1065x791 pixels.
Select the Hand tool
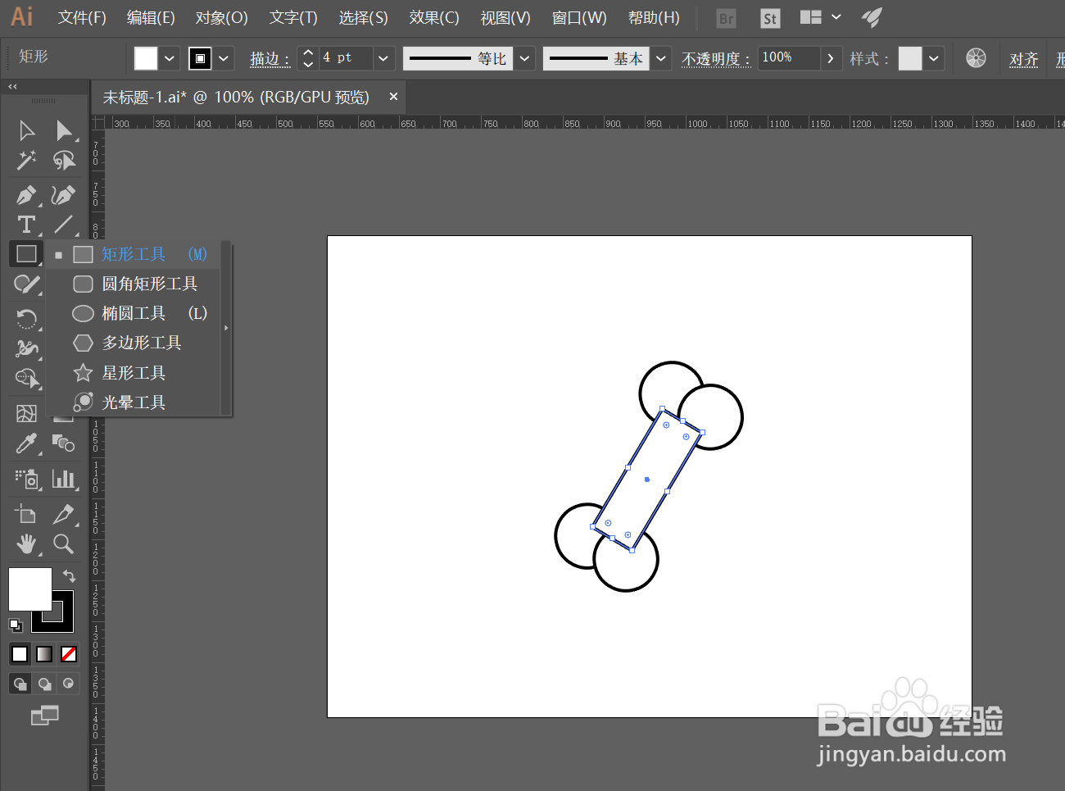pyautogui.click(x=26, y=543)
